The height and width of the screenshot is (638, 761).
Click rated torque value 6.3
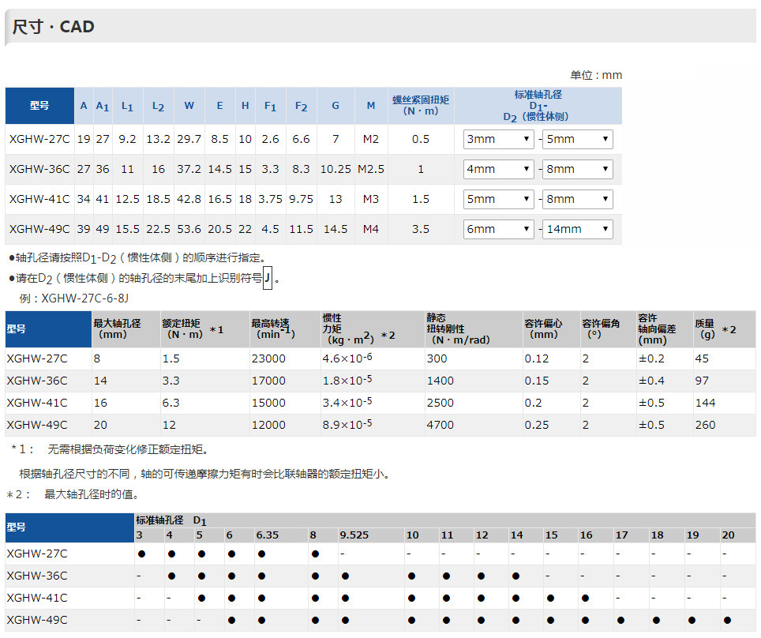171,403
